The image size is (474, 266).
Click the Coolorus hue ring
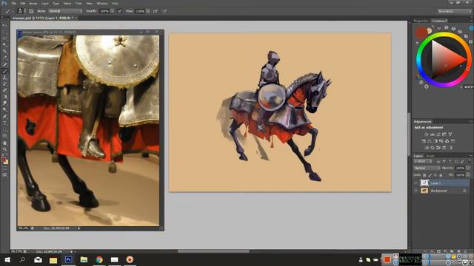(x=444, y=35)
